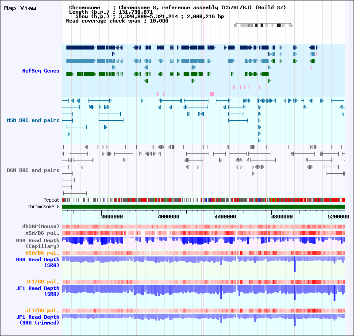354x336 pixels.
Task: Click the Repeat track color bar
Action: tap(204, 200)
